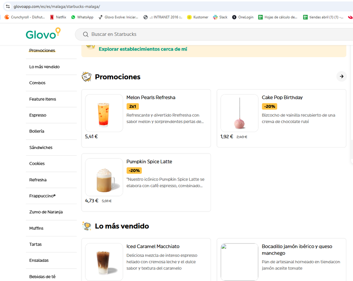Go to Tartas category
The image size is (353, 281).
[36, 244]
